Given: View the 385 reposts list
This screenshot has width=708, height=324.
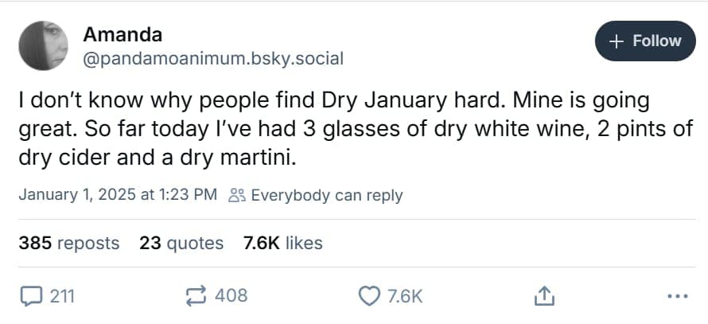Looking at the screenshot, I should 69,243.
